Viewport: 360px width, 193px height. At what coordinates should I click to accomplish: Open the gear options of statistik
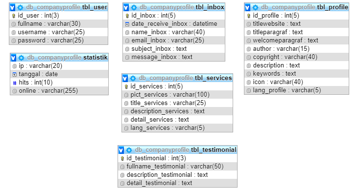tap(22, 58)
